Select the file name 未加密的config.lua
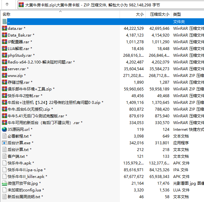Screen dimensions: 204x202 click(x=24, y=190)
